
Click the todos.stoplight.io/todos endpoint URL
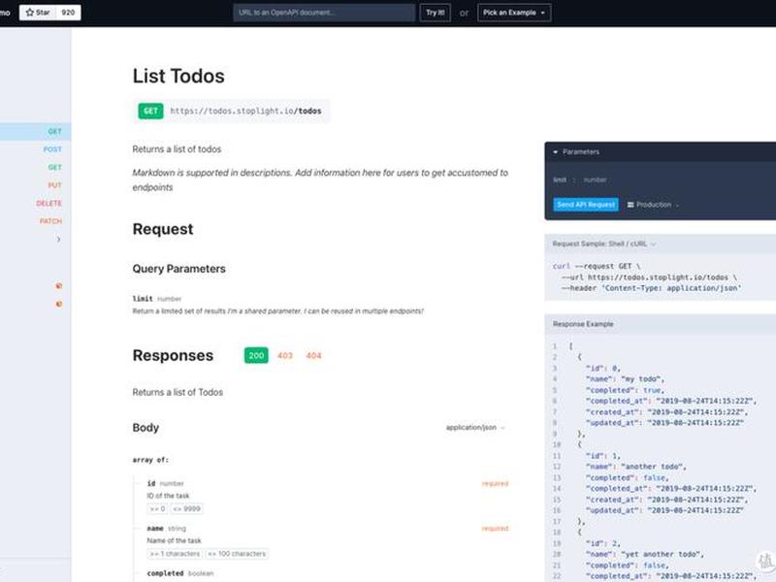pyautogui.click(x=245, y=111)
